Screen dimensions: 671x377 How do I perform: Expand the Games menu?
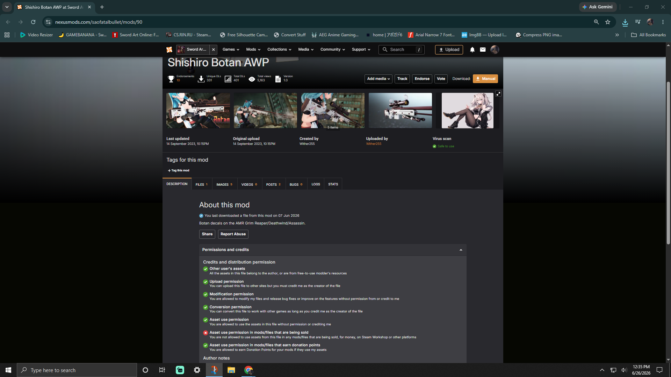point(231,50)
